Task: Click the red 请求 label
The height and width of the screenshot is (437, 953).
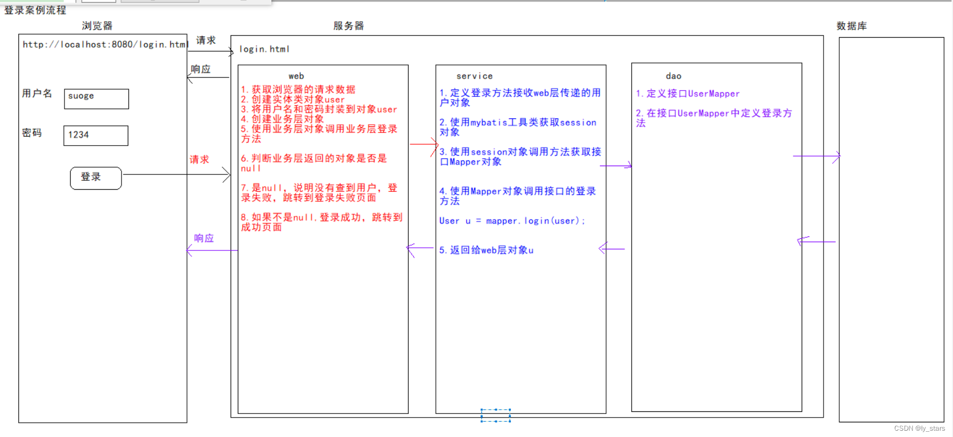Action: click(200, 159)
